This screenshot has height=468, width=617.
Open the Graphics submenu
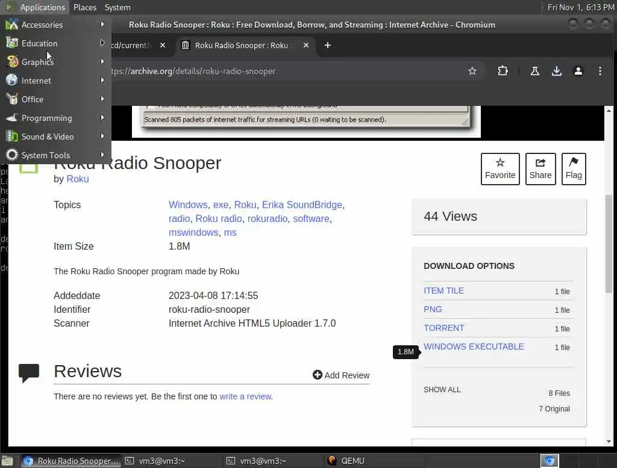click(55, 62)
